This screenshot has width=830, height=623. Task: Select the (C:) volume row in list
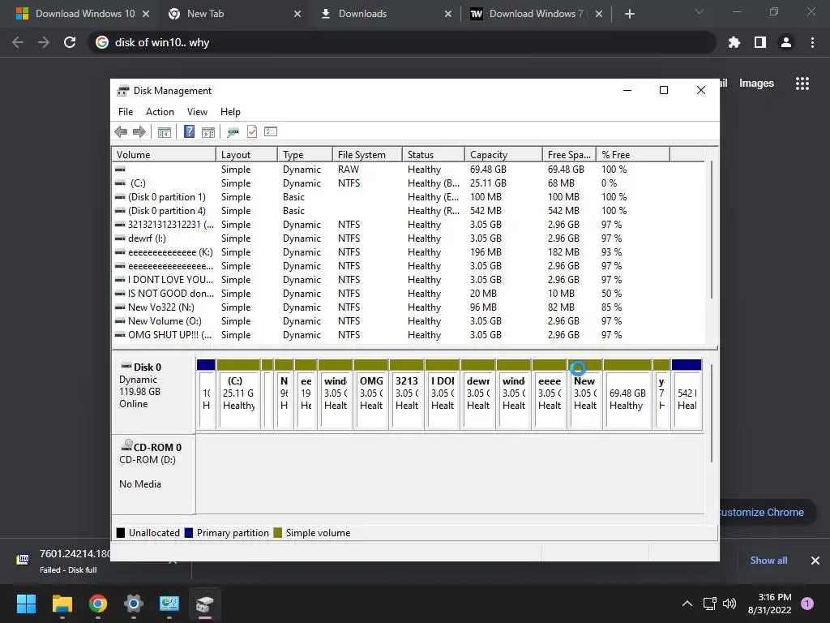point(408,183)
